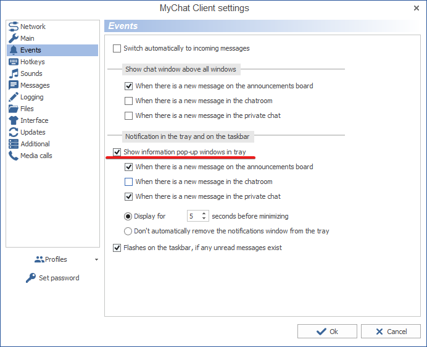Screen dimensions: 427x347
Task: Enable Switch automatically to incoming messages
Action: (117, 48)
